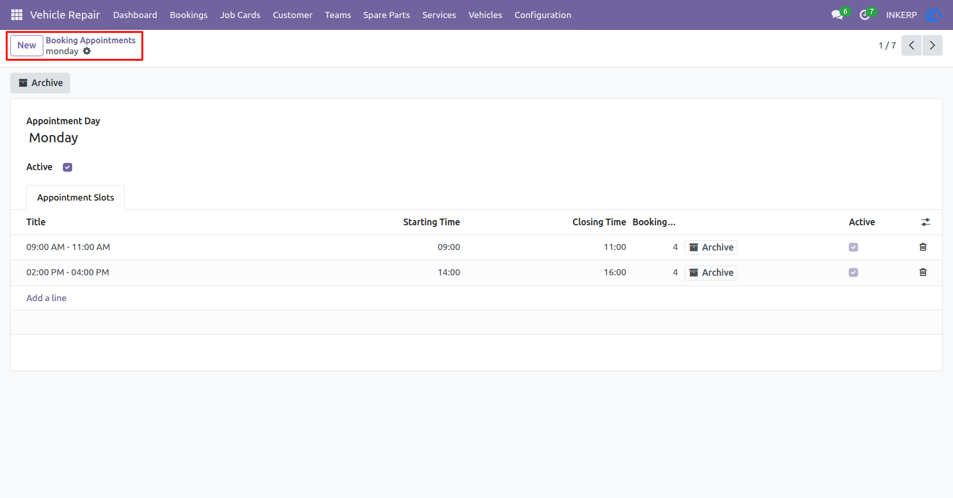
Task: Open the Bookings menu
Action: pyautogui.click(x=189, y=15)
